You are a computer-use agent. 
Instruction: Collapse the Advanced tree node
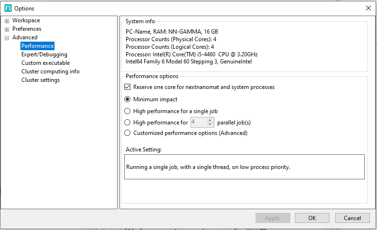coord(7,38)
